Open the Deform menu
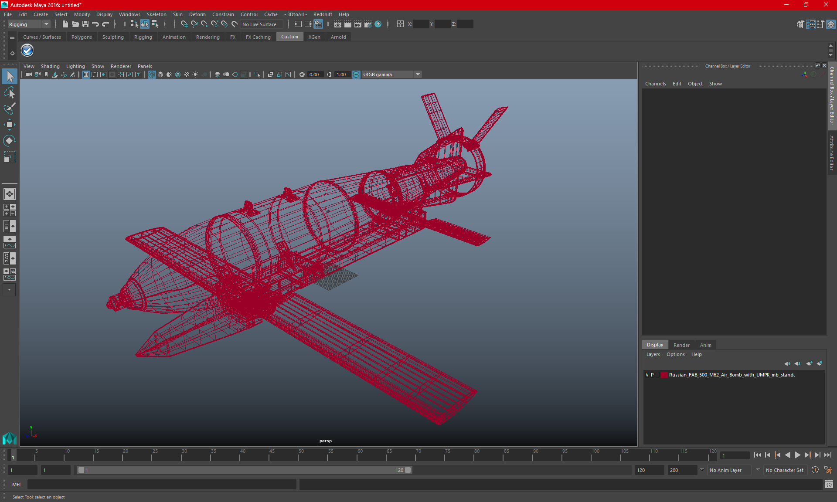Screen dimensions: 837x502 [x=197, y=14]
